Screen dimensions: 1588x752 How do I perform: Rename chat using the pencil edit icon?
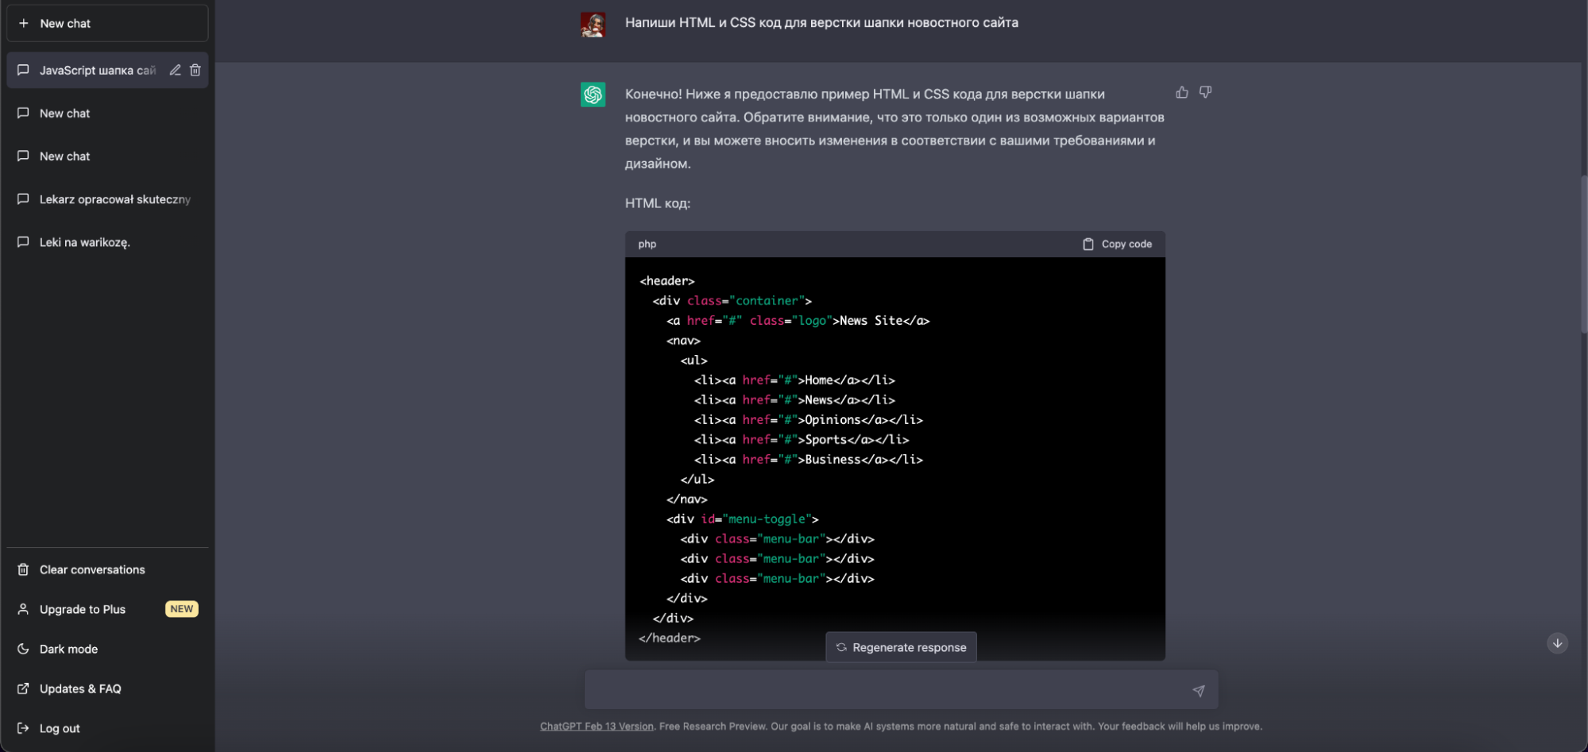[175, 70]
